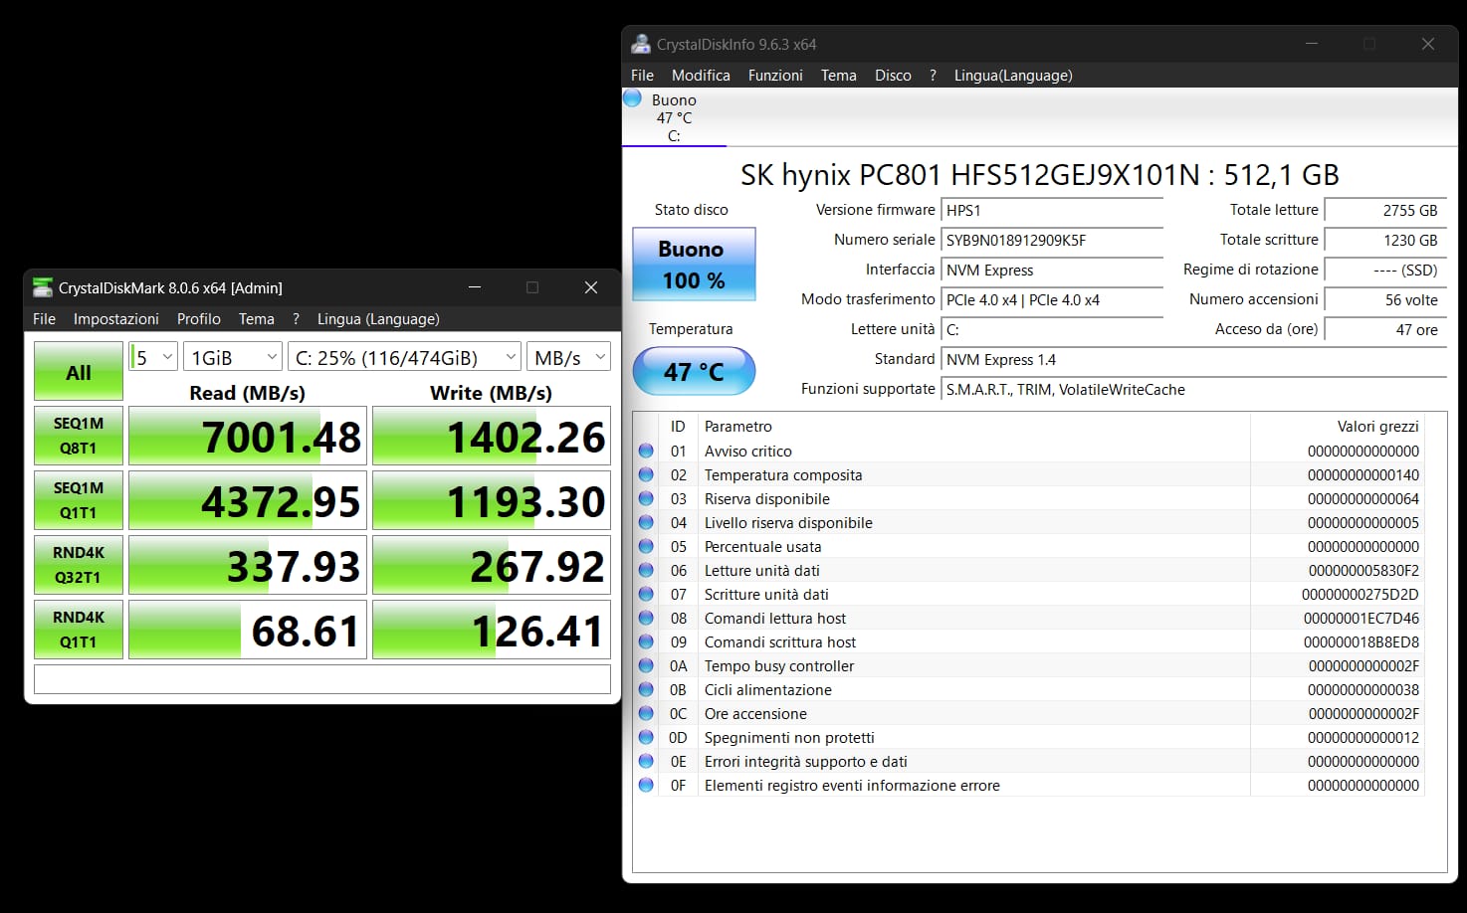Open Modifica menu in CrystalDiskInfo

pyautogui.click(x=701, y=75)
